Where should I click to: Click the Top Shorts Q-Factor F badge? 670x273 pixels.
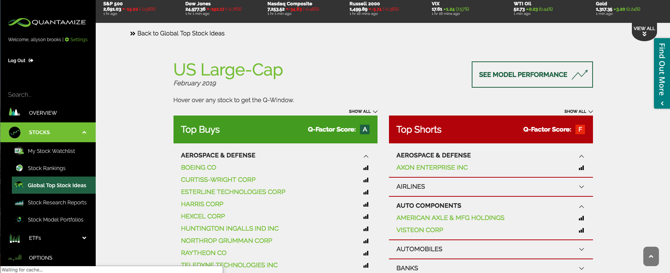[x=580, y=130]
